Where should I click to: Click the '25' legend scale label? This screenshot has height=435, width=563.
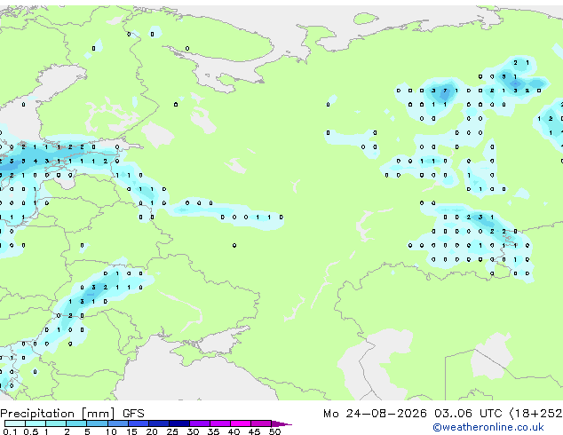coord(172,431)
